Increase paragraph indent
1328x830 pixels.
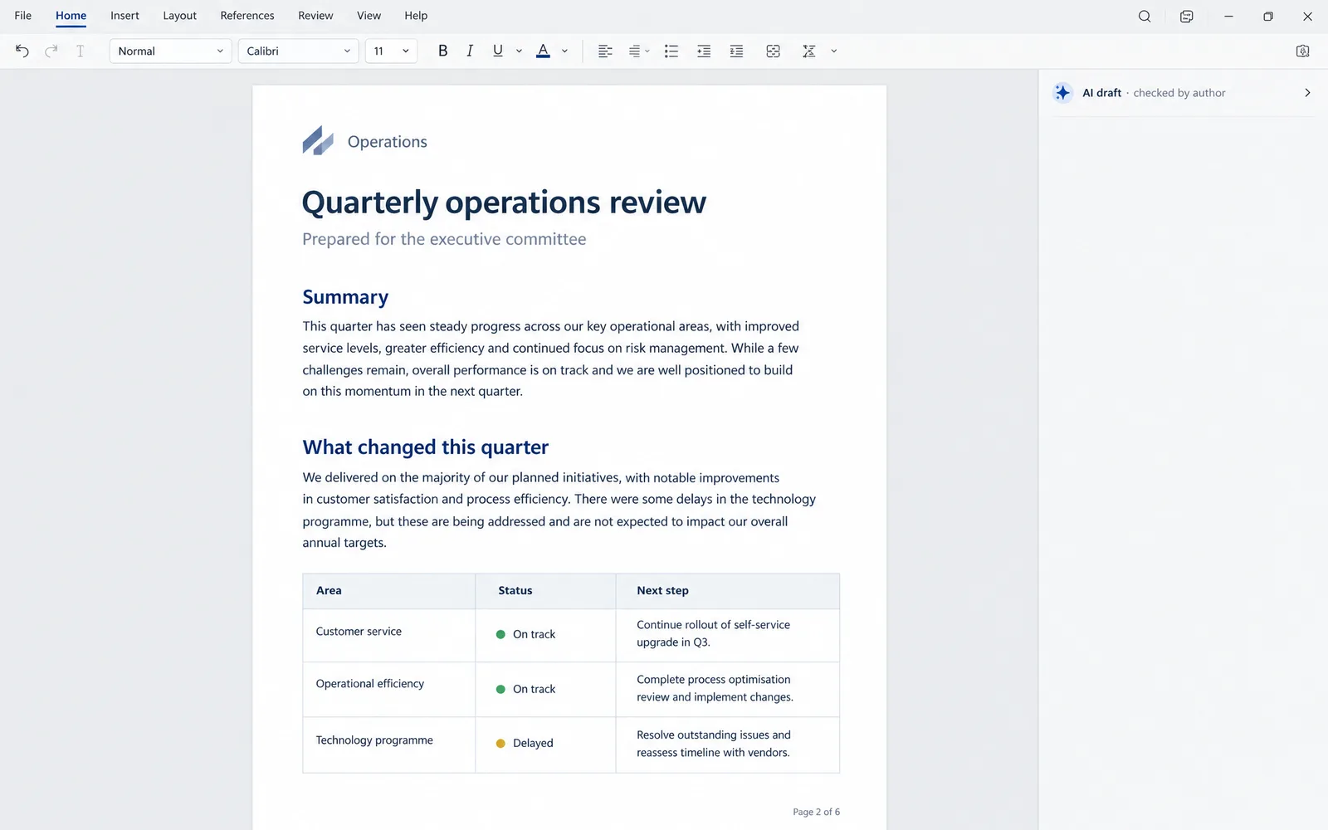704,51
